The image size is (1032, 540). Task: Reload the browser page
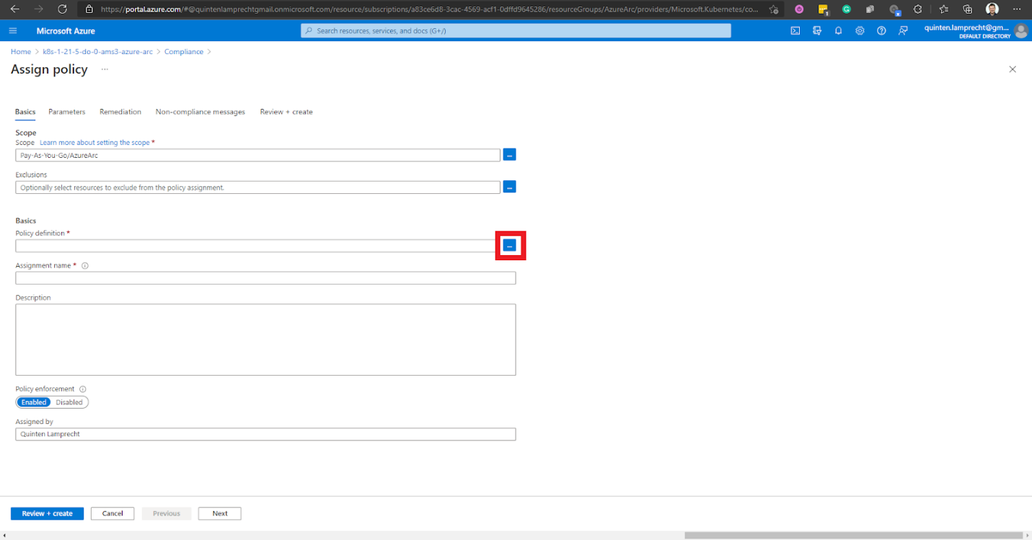pos(62,9)
